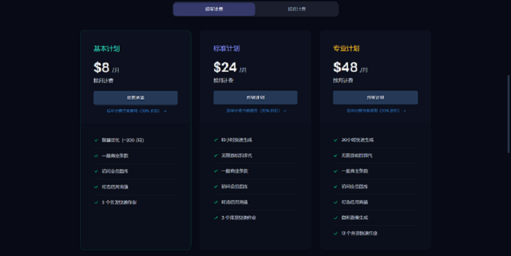This screenshot has height=256, width=511.
Task: Click the arrow icon in the Pro plan discount link
Action: click(x=405, y=110)
